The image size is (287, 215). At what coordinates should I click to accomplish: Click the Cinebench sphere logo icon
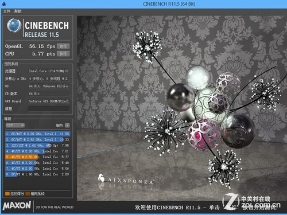click(14, 25)
